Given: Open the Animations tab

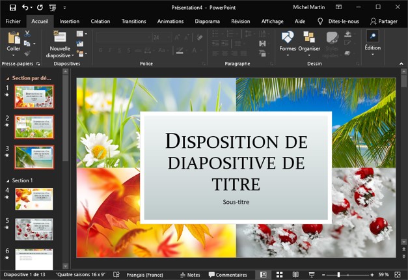Looking at the screenshot, I should pyautogui.click(x=170, y=21).
